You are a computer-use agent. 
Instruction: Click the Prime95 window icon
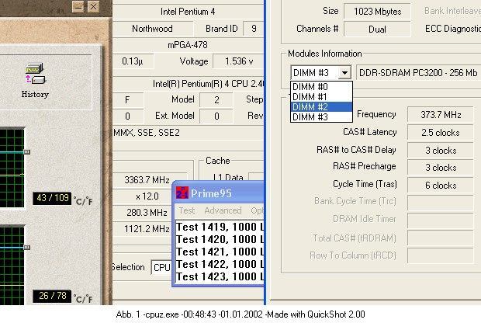click(182, 193)
